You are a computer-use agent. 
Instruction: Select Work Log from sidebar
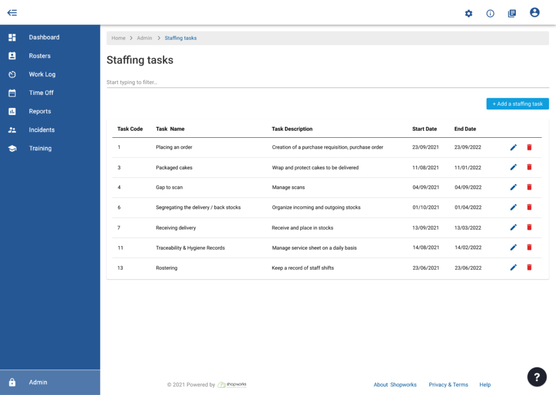(42, 74)
